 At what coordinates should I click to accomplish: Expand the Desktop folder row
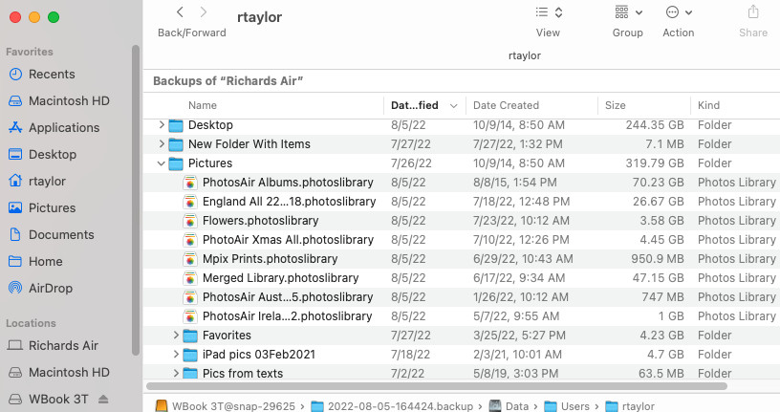click(162, 125)
